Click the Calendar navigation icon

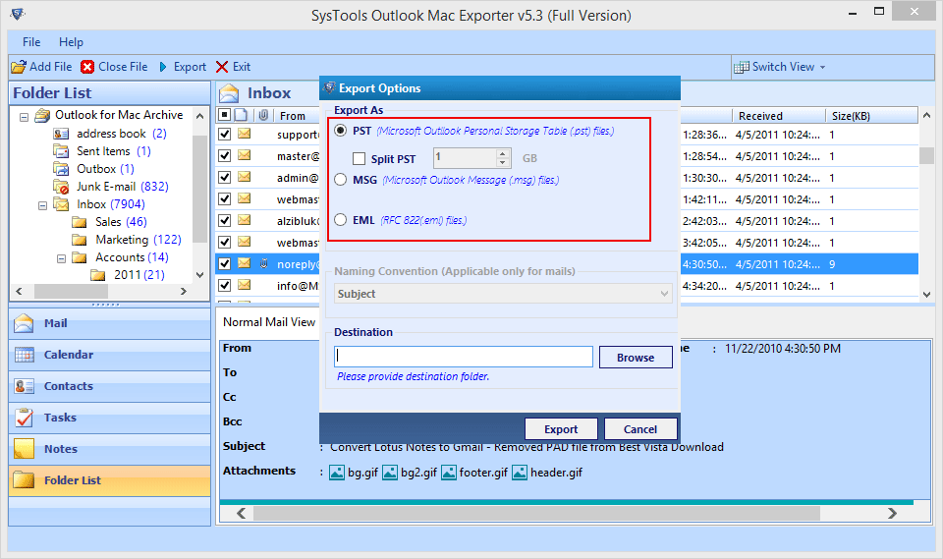point(24,355)
